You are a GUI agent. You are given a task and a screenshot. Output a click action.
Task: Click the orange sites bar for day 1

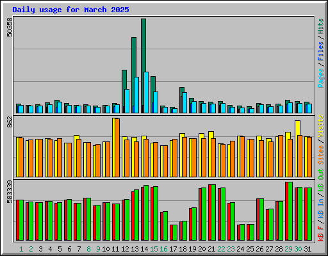[21, 157]
